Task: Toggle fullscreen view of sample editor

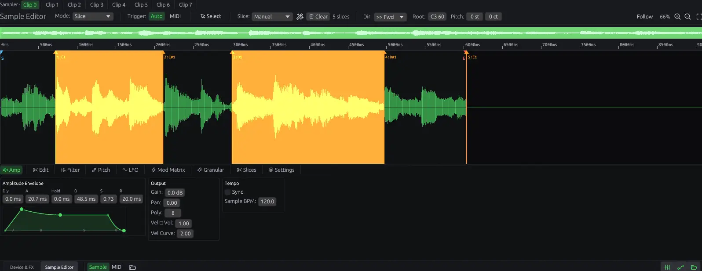Action: point(698,17)
